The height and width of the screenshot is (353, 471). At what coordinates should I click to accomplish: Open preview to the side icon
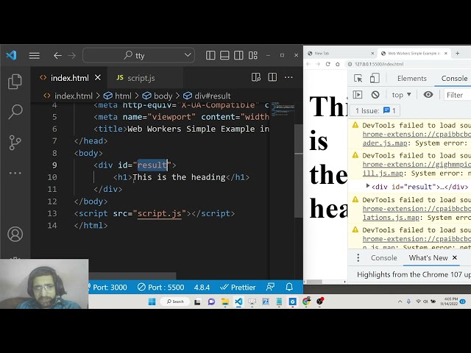(x=256, y=77)
